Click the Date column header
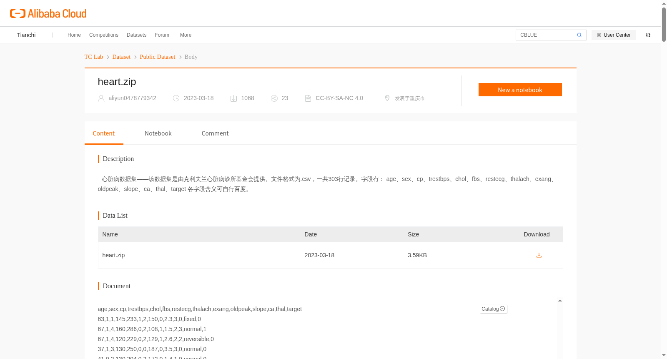 (x=311, y=234)
